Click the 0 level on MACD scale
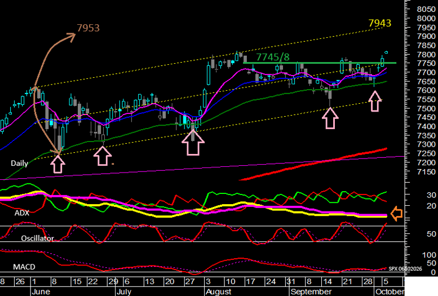 433,272
